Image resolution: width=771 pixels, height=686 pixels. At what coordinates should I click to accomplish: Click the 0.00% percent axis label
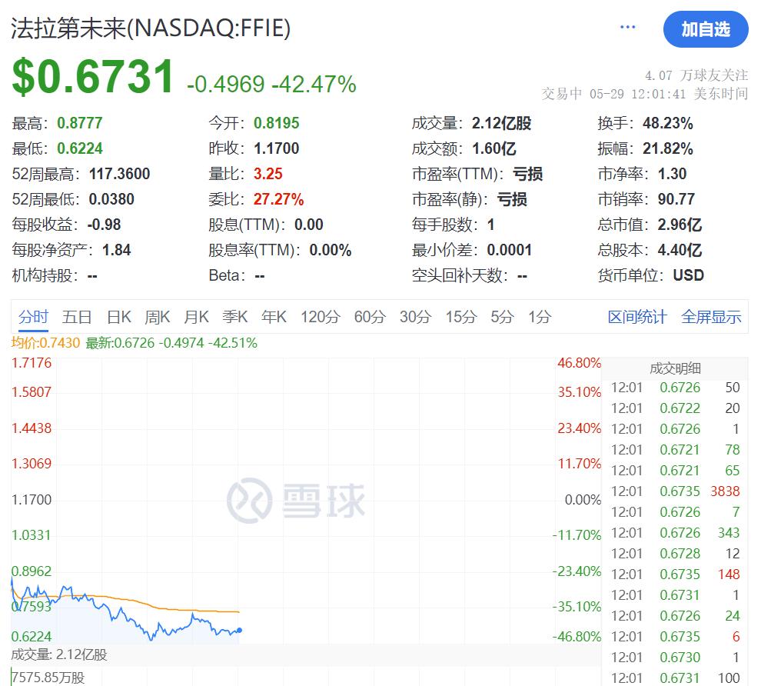(583, 500)
